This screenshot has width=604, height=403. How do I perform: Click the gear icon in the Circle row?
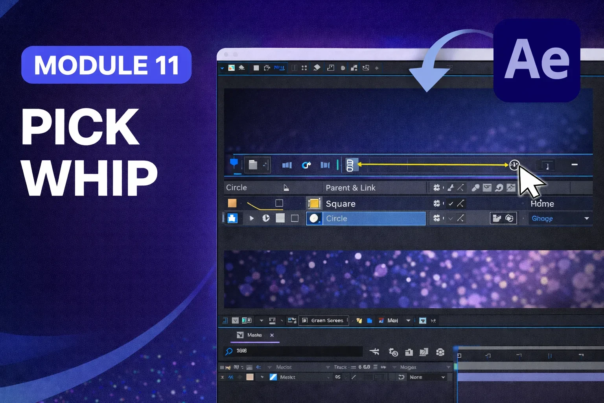point(436,218)
